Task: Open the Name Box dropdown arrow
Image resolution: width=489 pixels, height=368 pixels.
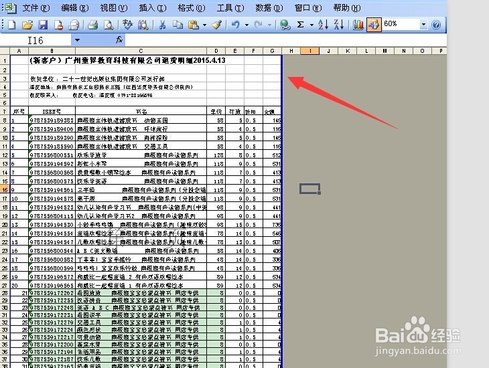Action: tap(77, 40)
